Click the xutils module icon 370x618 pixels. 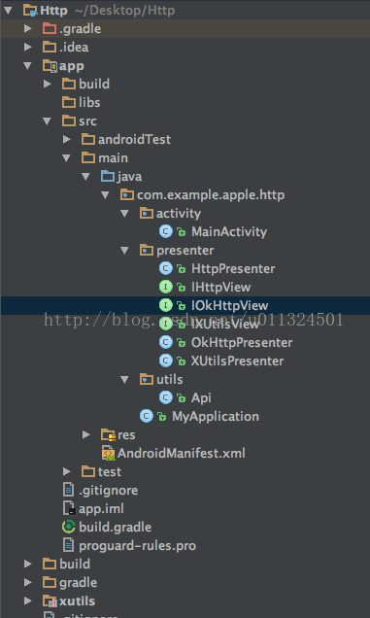50,601
